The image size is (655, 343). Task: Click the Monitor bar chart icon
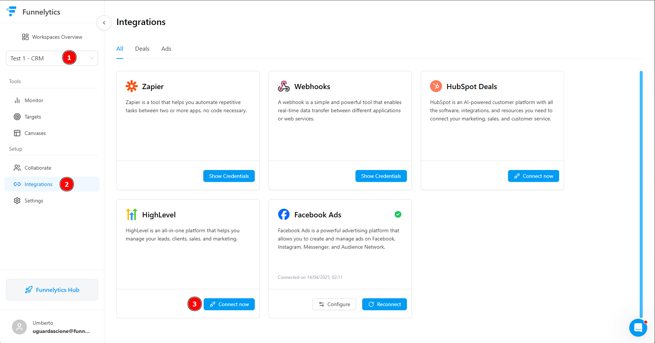(x=17, y=100)
